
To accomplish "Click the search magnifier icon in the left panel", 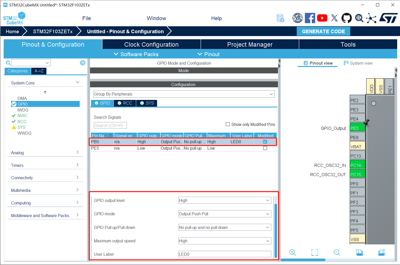I will click(x=8, y=63).
